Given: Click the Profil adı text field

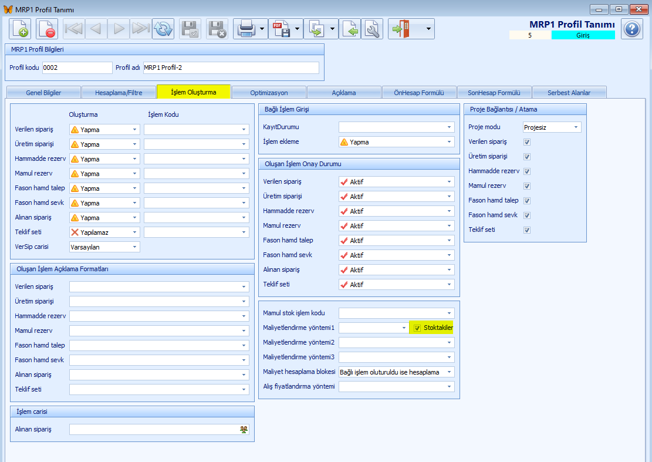Looking at the screenshot, I should pos(231,68).
